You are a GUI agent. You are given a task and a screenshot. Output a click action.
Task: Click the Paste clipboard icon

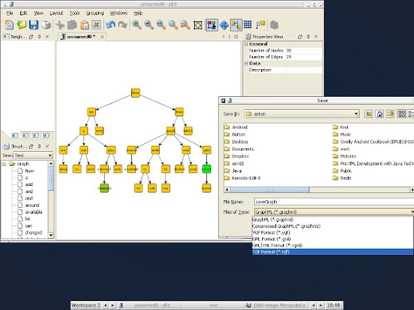coord(85,25)
